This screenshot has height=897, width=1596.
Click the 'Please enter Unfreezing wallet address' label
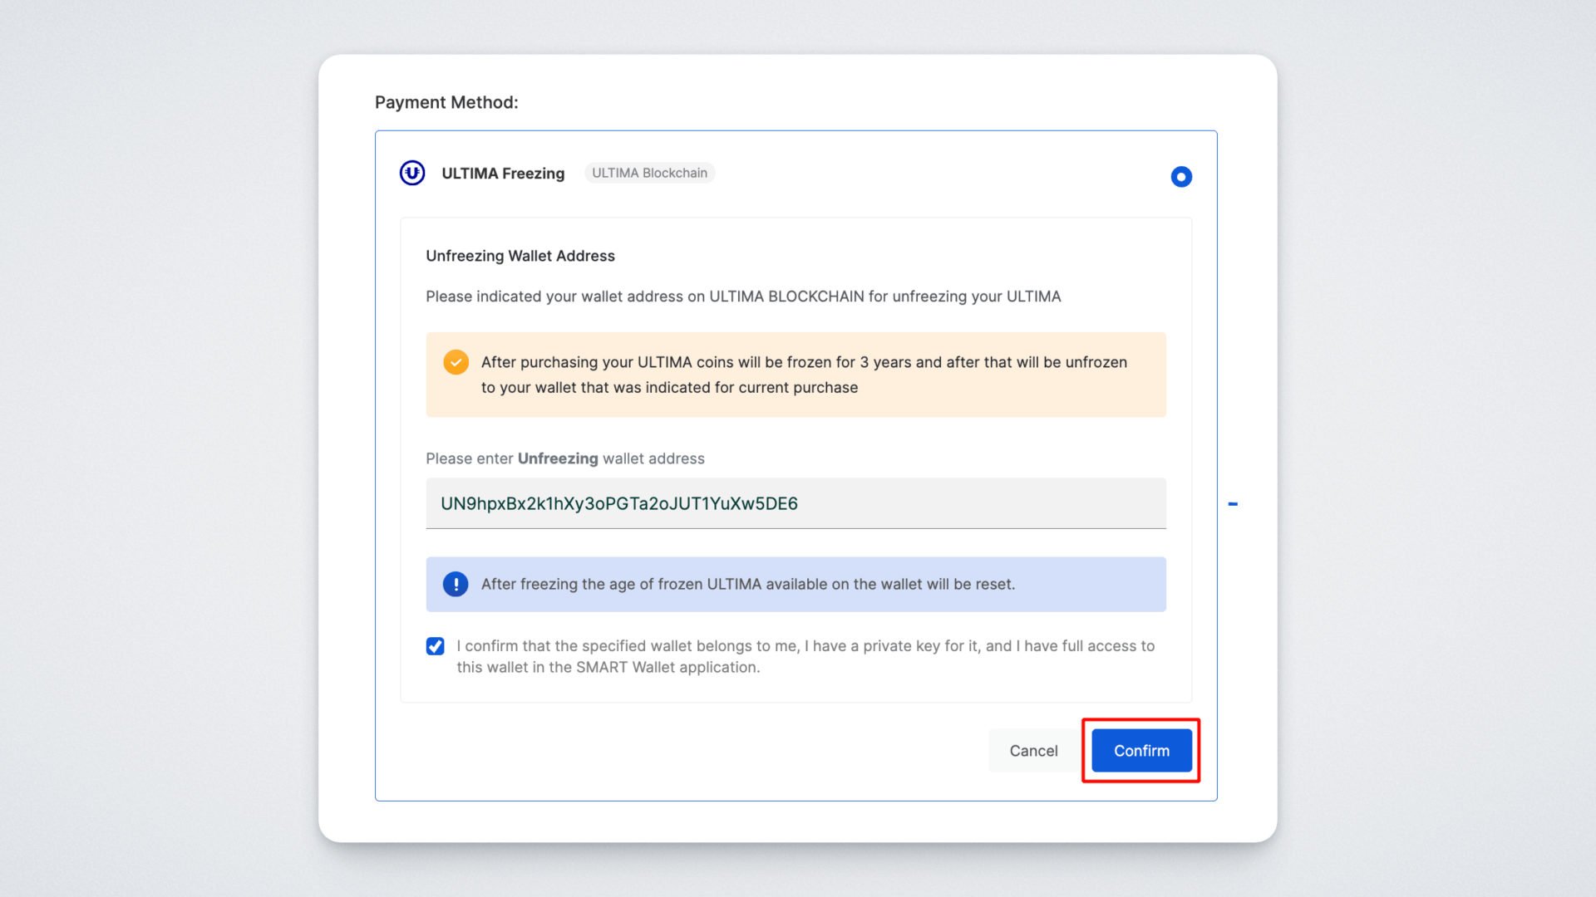(564, 458)
